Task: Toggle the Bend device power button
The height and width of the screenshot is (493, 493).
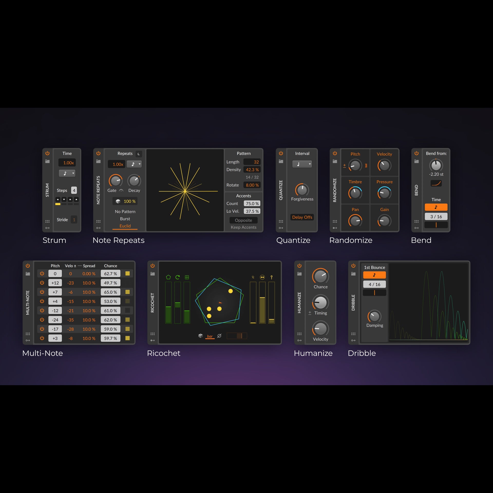Action: pos(416,153)
